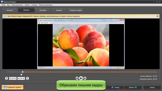Set trim start with the left bracket button
This screenshot has height=91, width=162.
coord(6,78)
